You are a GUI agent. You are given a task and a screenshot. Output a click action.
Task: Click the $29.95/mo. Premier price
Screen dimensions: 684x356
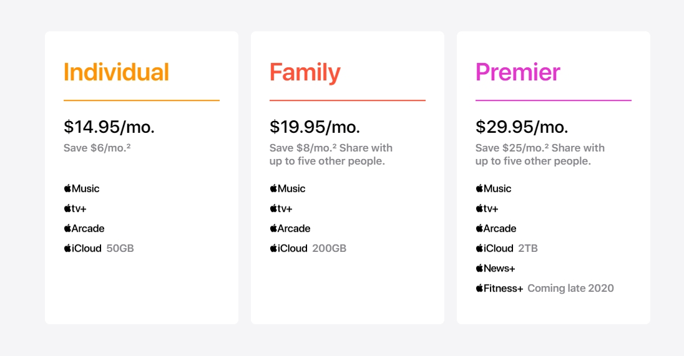point(522,127)
